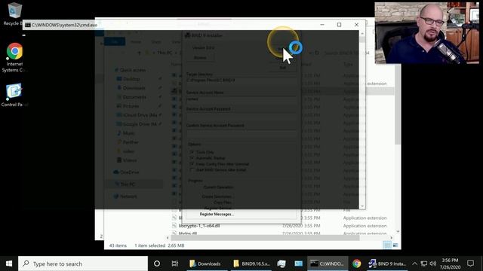Toggle the Tools Only checkbox
This screenshot has height=271, width=483.
click(x=192, y=152)
